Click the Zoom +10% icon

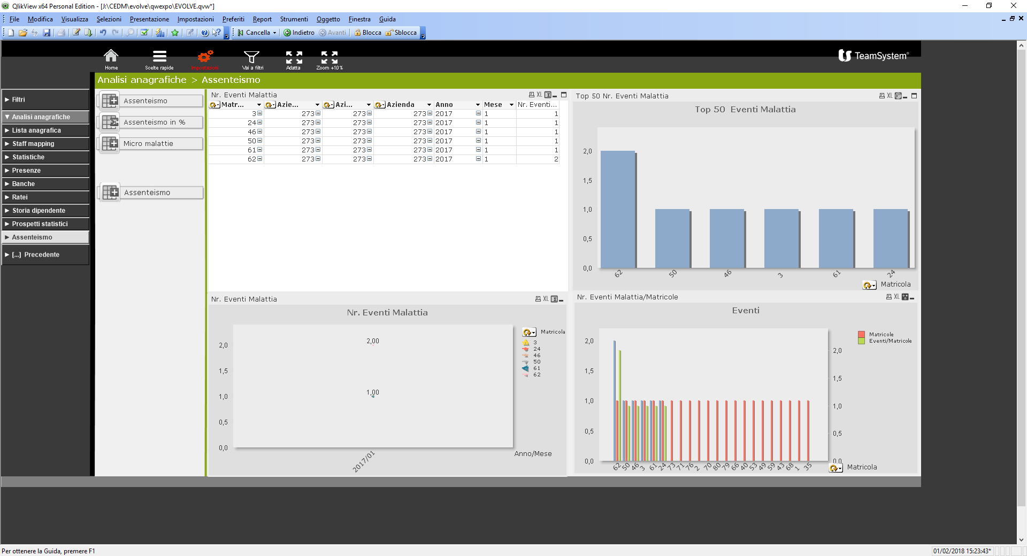coord(329,57)
